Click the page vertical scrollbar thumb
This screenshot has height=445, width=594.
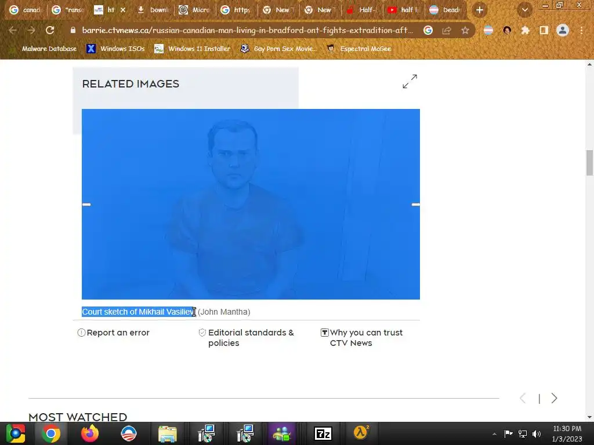click(x=589, y=163)
